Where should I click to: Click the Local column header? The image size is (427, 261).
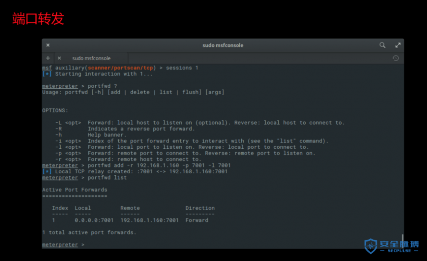[83, 208]
